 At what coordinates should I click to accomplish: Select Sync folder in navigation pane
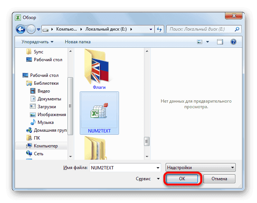(x=35, y=51)
